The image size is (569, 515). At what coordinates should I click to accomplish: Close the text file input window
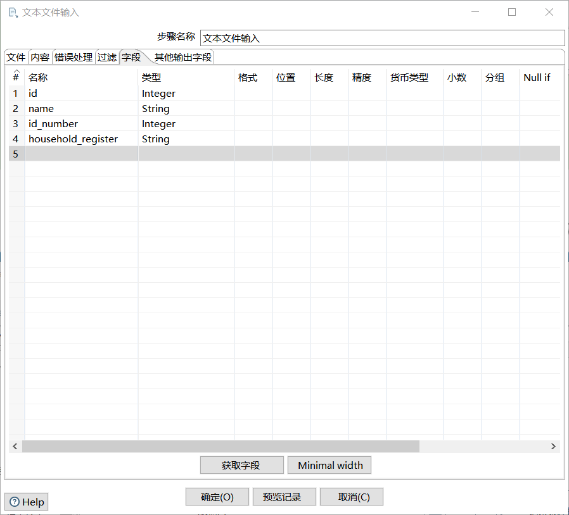(x=549, y=12)
